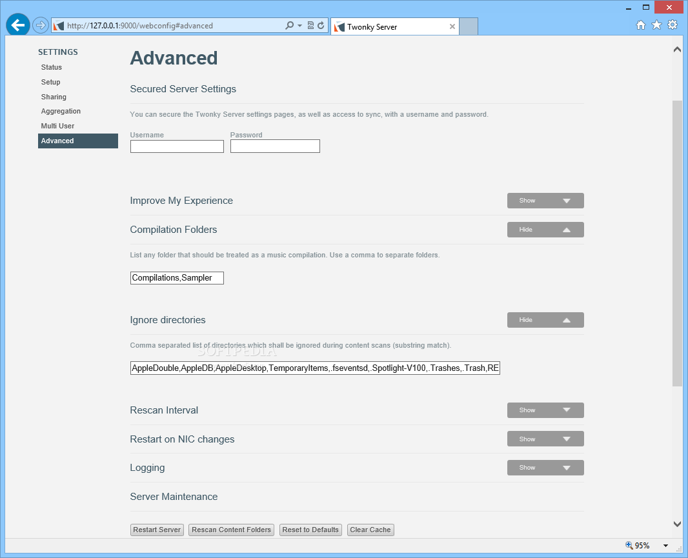Click the SETTINGS sidebar heading
688x558 pixels.
pyautogui.click(x=58, y=52)
